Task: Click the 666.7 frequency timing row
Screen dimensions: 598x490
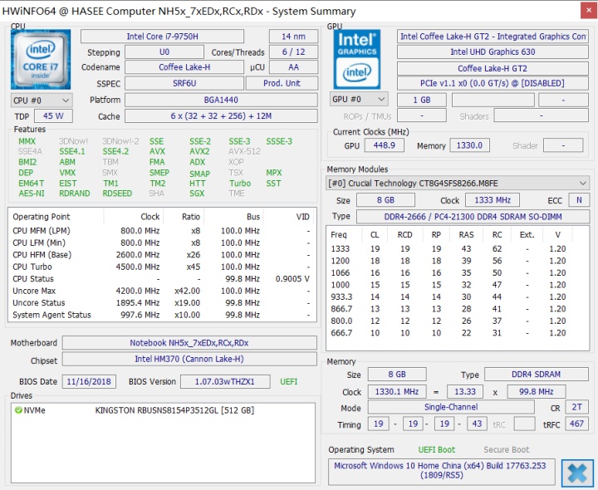Action: point(458,333)
